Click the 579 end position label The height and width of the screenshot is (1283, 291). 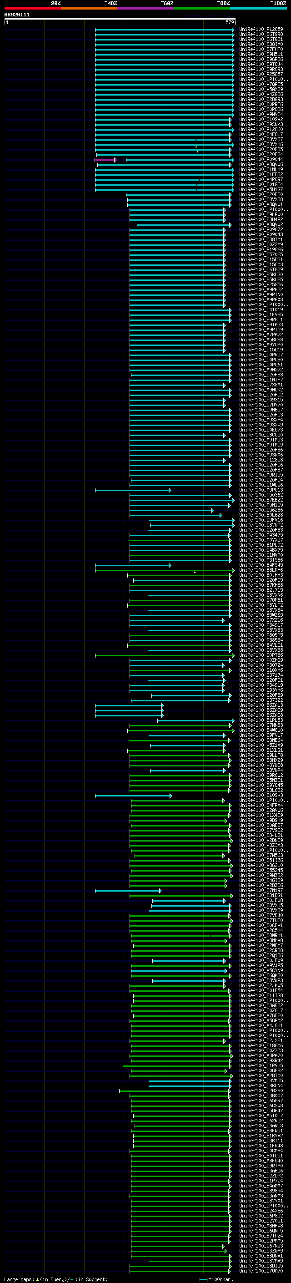point(229,22)
